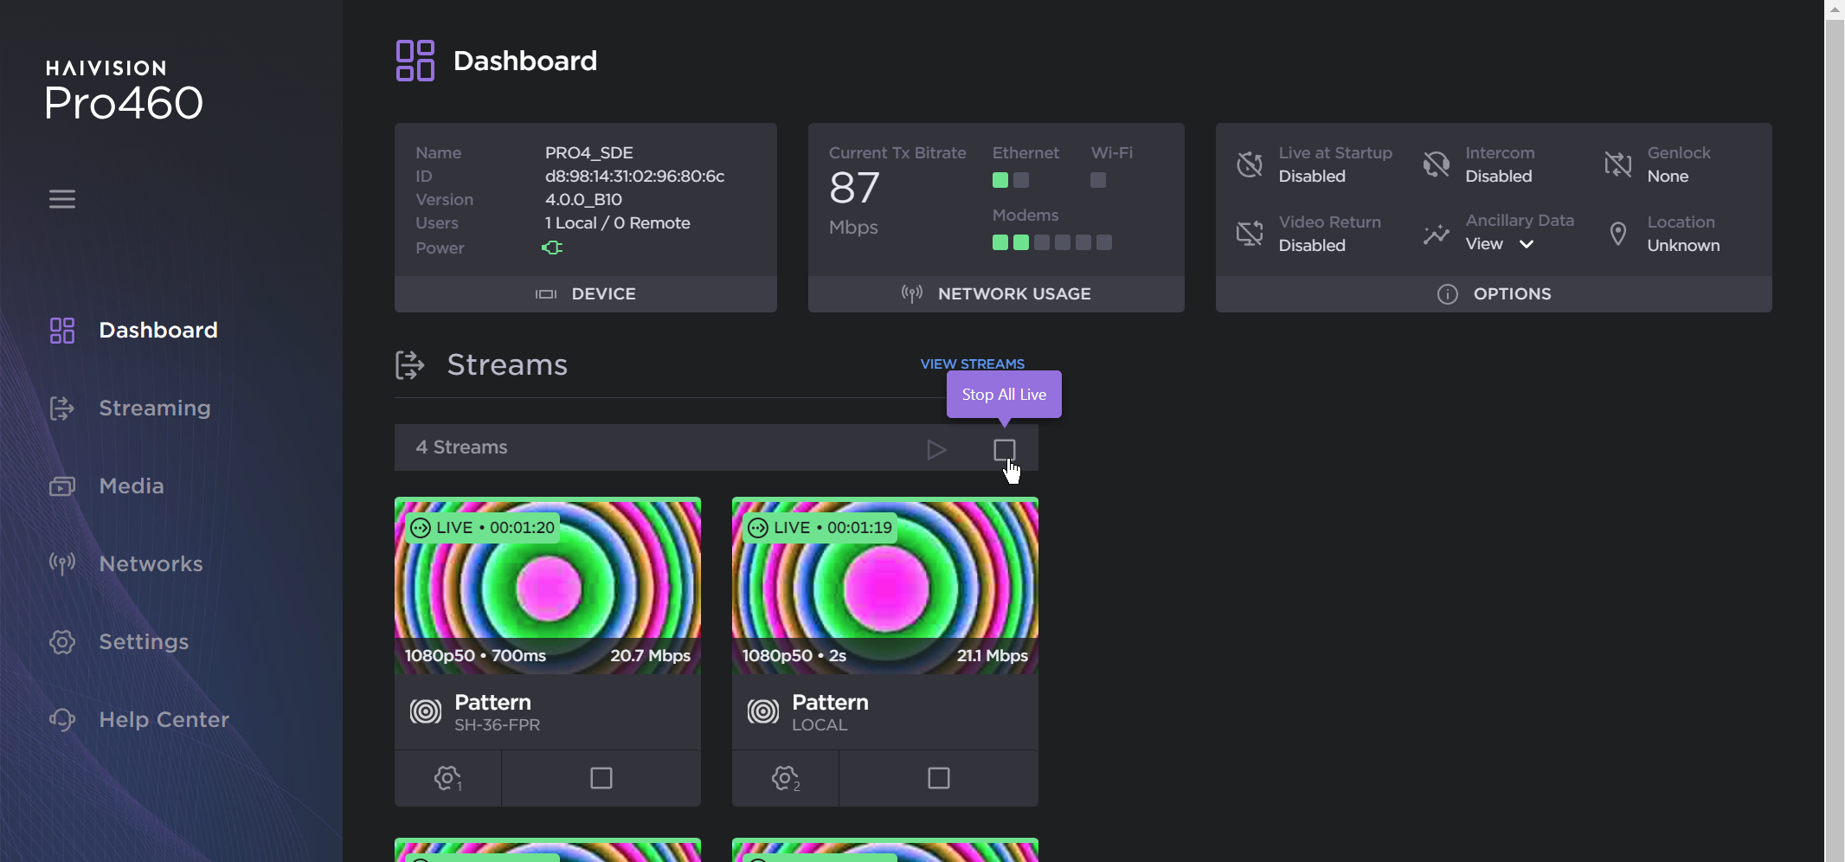Viewport: 1845px width, 862px height.
Task: Open Help Center headset icon
Action: pyautogui.click(x=62, y=719)
